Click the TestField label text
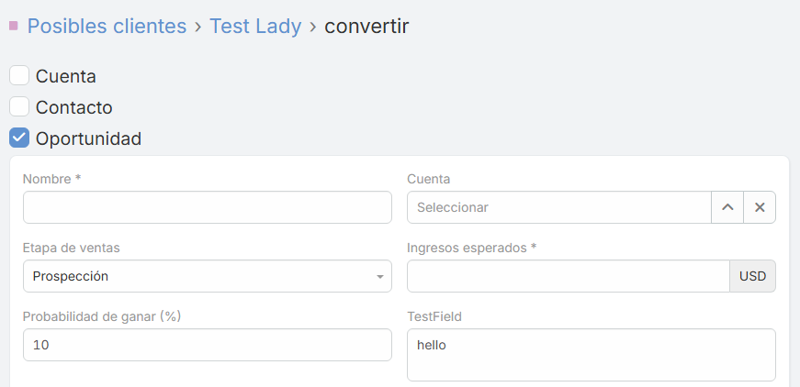The width and height of the screenshot is (800, 387). coord(434,316)
